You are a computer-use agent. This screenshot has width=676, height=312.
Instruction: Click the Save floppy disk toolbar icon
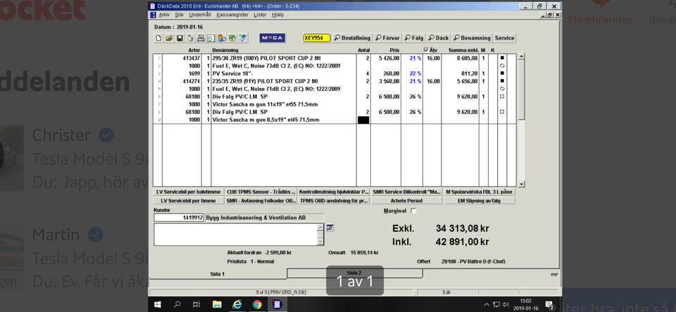tap(180, 38)
